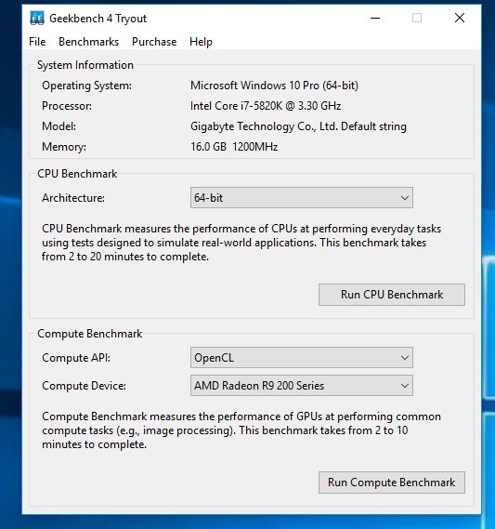Open the Benchmarks menu

pos(88,42)
